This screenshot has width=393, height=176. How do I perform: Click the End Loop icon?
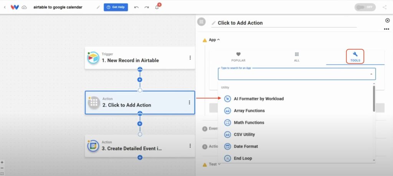pos(228,158)
